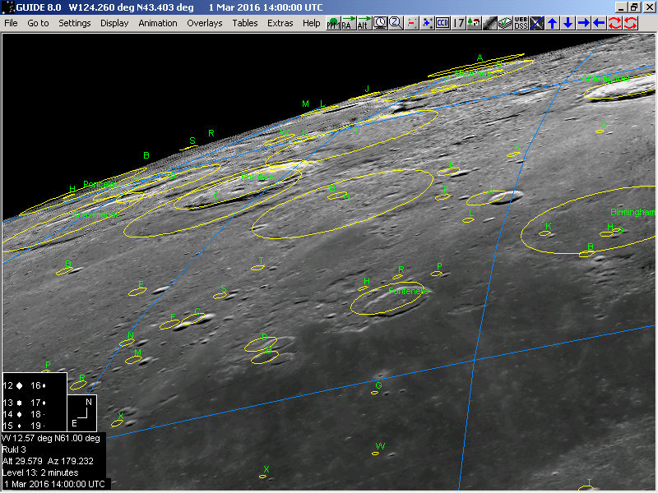Open the Go to menu
This screenshot has height=493, width=658.
[38, 23]
